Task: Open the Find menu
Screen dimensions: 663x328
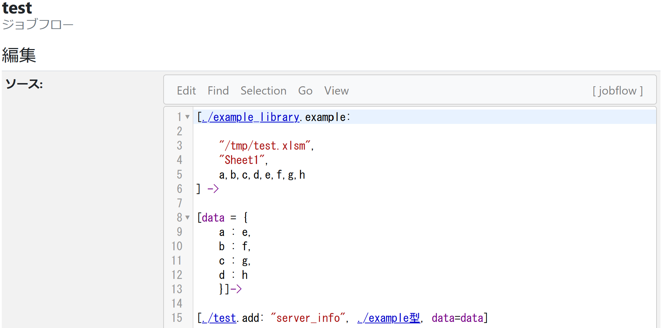Action: (218, 91)
